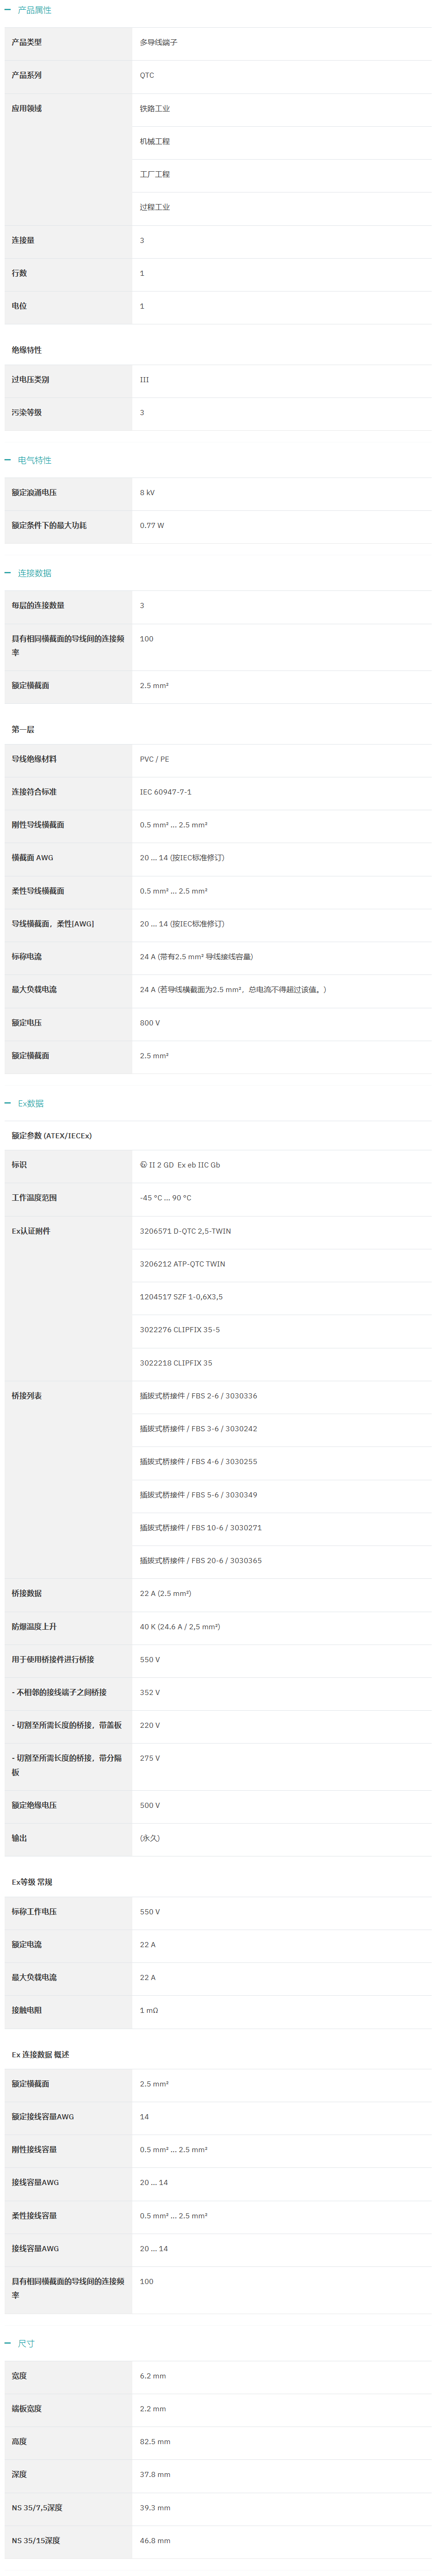This screenshot has height=2576, width=434.
Task: Select the 6.2 mm width value
Action: point(153,2377)
